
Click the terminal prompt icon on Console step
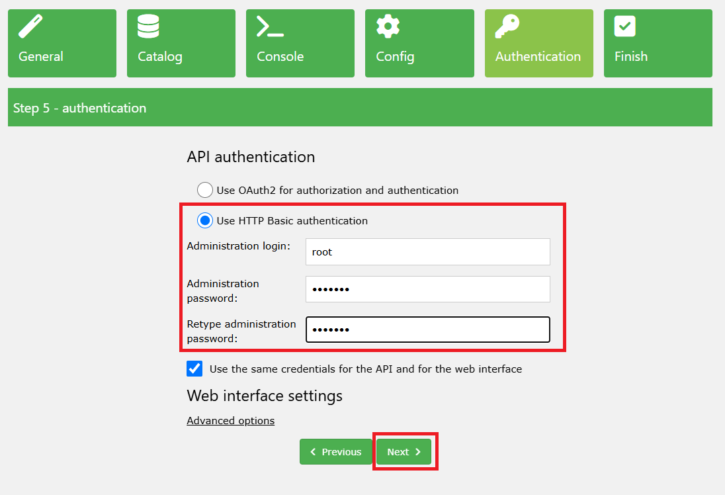click(270, 26)
